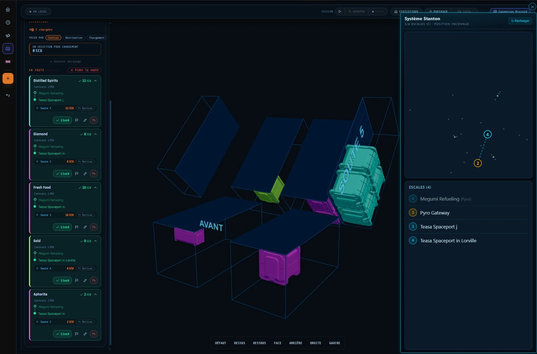
Task: Collapse the Gold card chevron
Action: 95,241
